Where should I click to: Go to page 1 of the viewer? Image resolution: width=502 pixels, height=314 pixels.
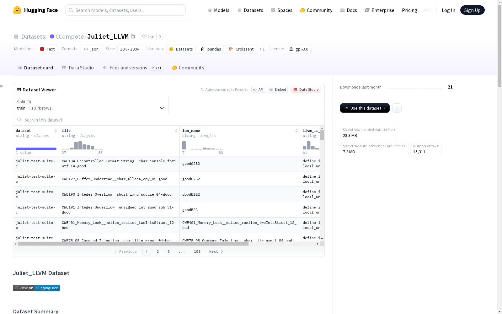click(147, 252)
